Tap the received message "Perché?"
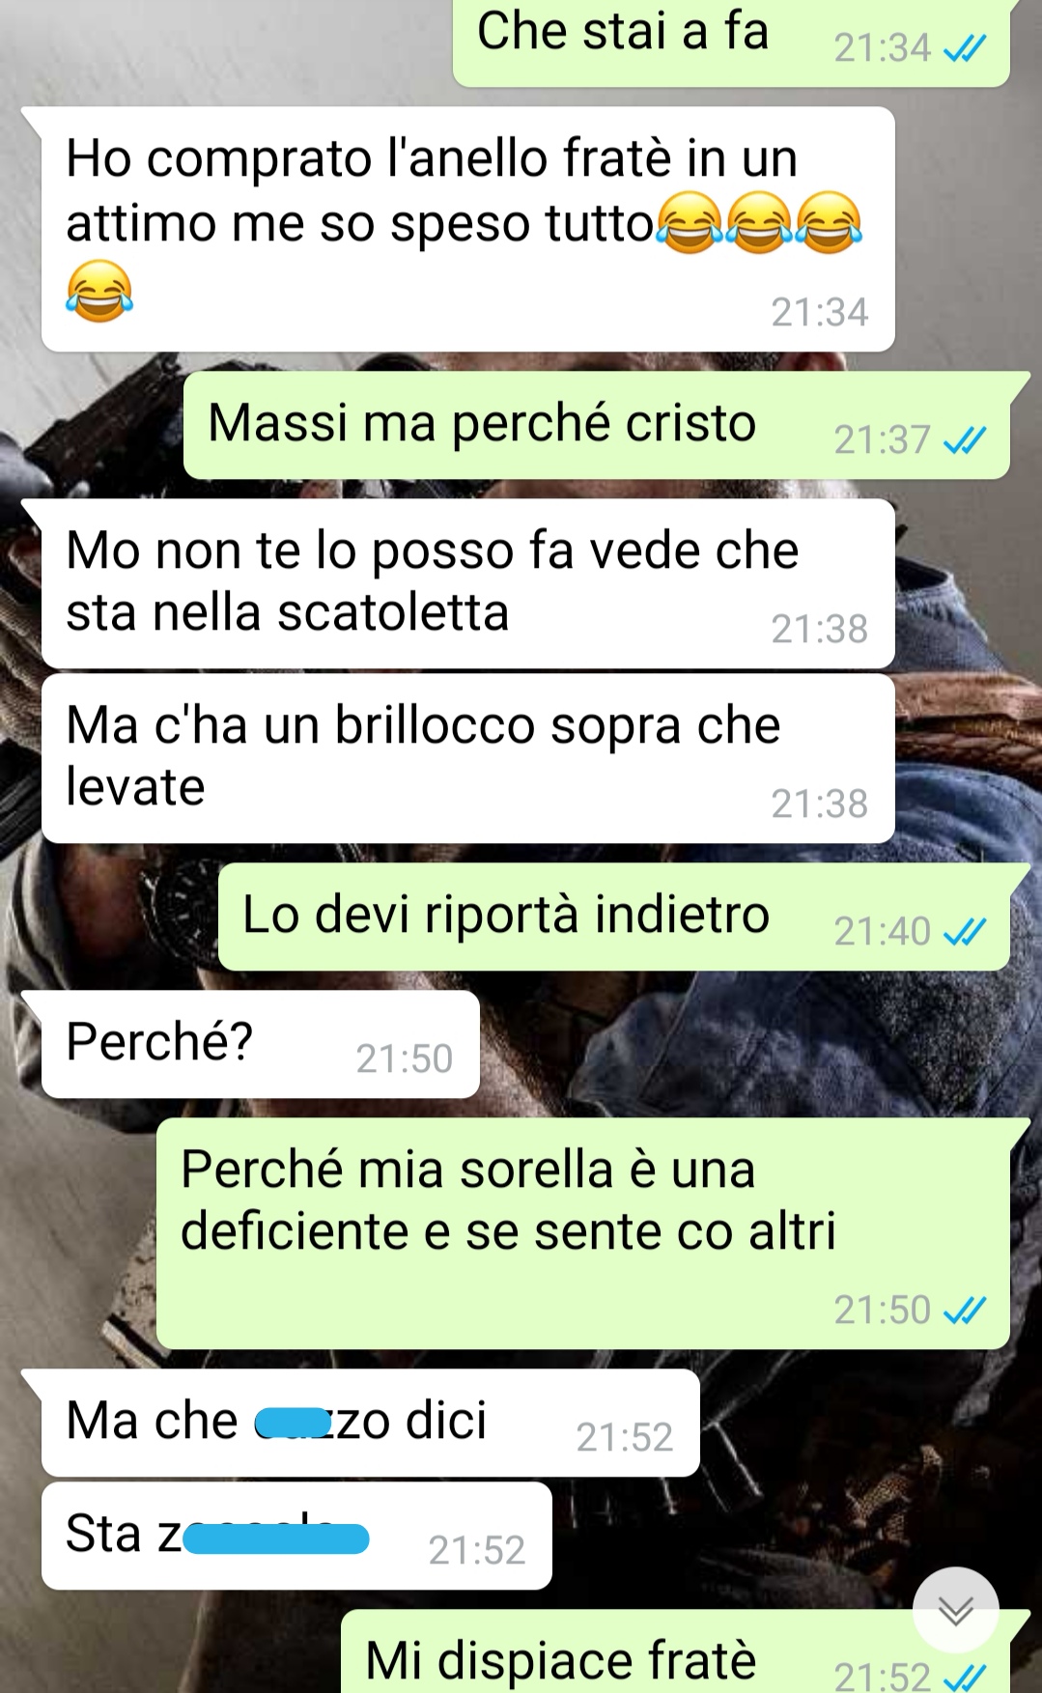 pos(260,1044)
